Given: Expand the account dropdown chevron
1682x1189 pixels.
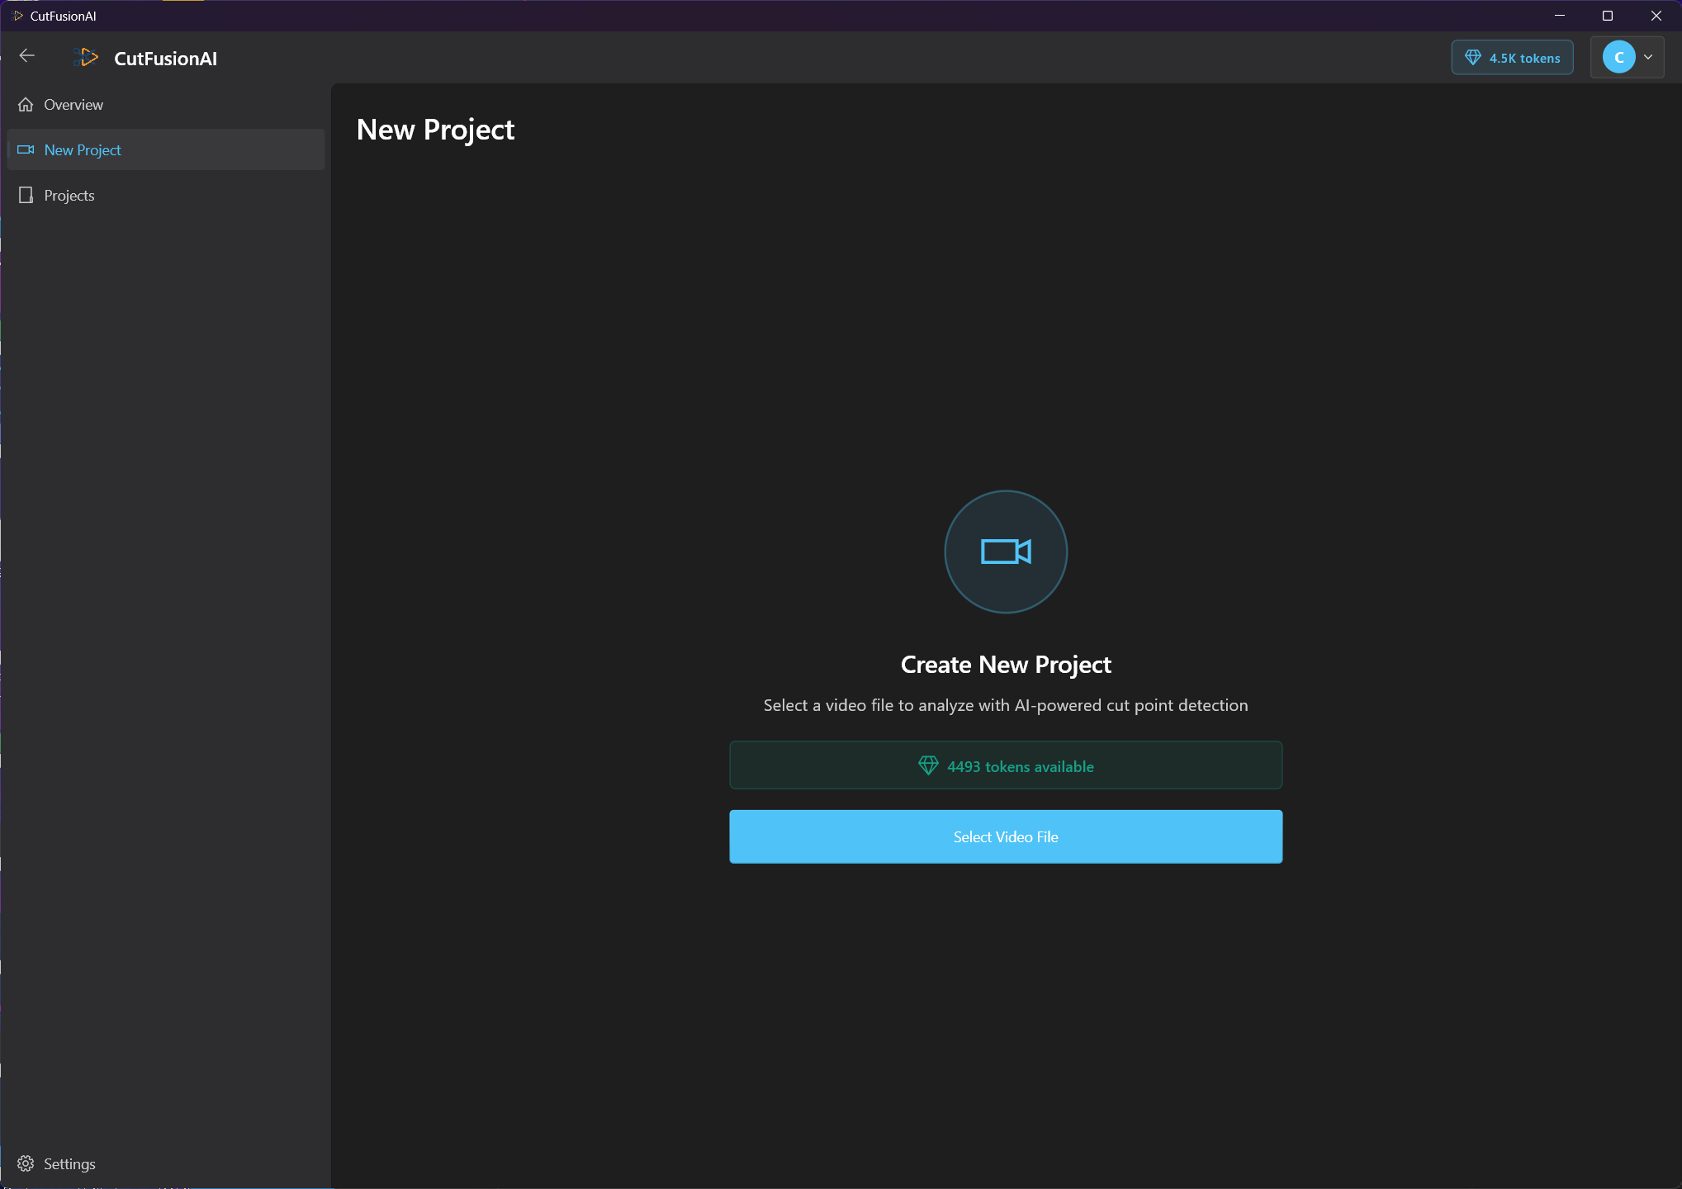Looking at the screenshot, I should point(1648,58).
